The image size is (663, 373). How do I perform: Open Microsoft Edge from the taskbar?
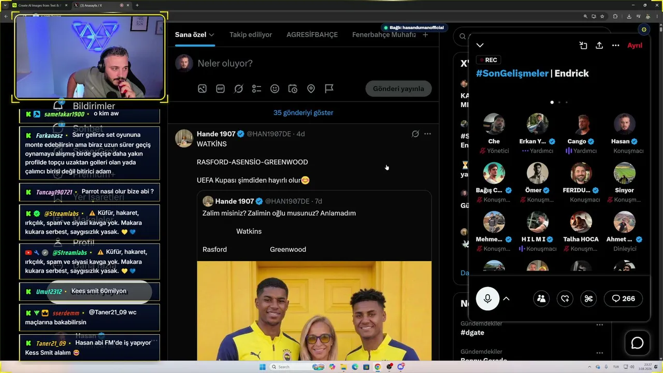click(x=355, y=367)
